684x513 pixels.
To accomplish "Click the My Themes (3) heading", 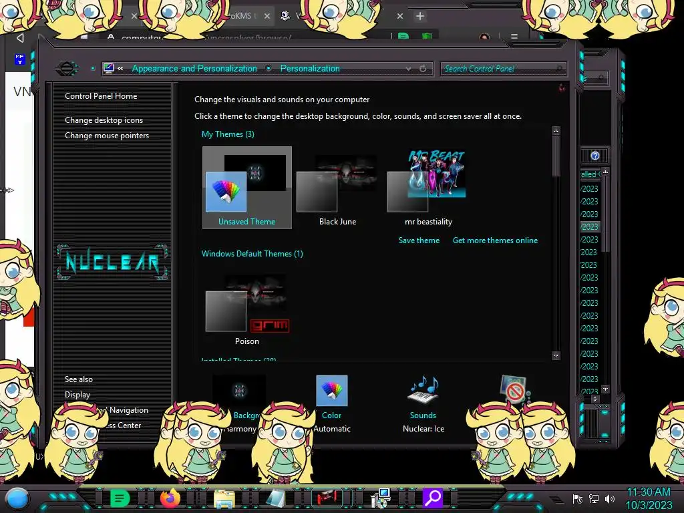I will [x=228, y=134].
